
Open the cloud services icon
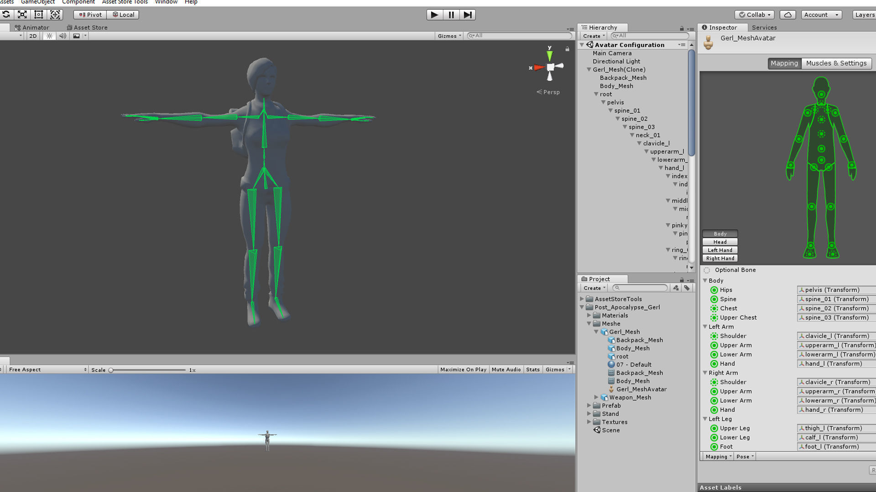[x=787, y=15]
